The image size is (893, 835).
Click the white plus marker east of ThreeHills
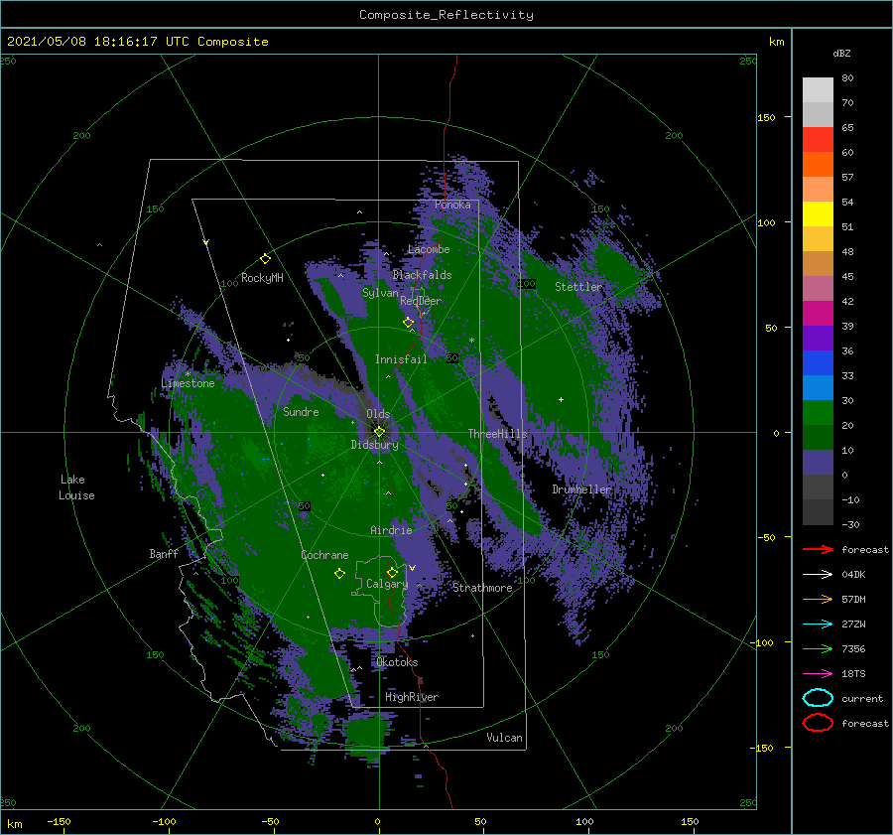click(561, 399)
